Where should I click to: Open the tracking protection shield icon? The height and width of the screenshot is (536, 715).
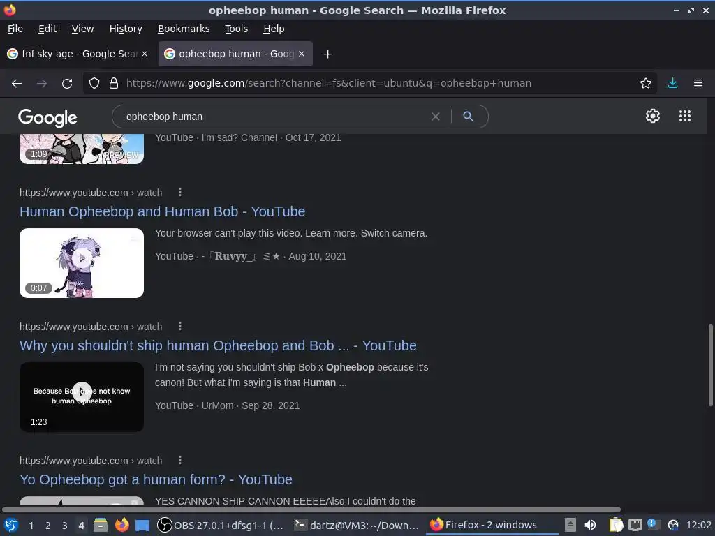[x=94, y=83]
